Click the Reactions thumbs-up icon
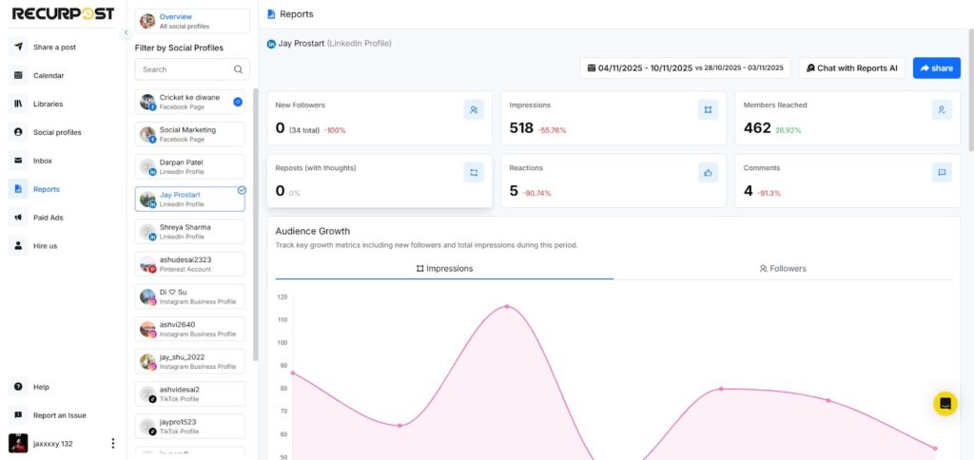This screenshot has height=460, width=974. 708,172
